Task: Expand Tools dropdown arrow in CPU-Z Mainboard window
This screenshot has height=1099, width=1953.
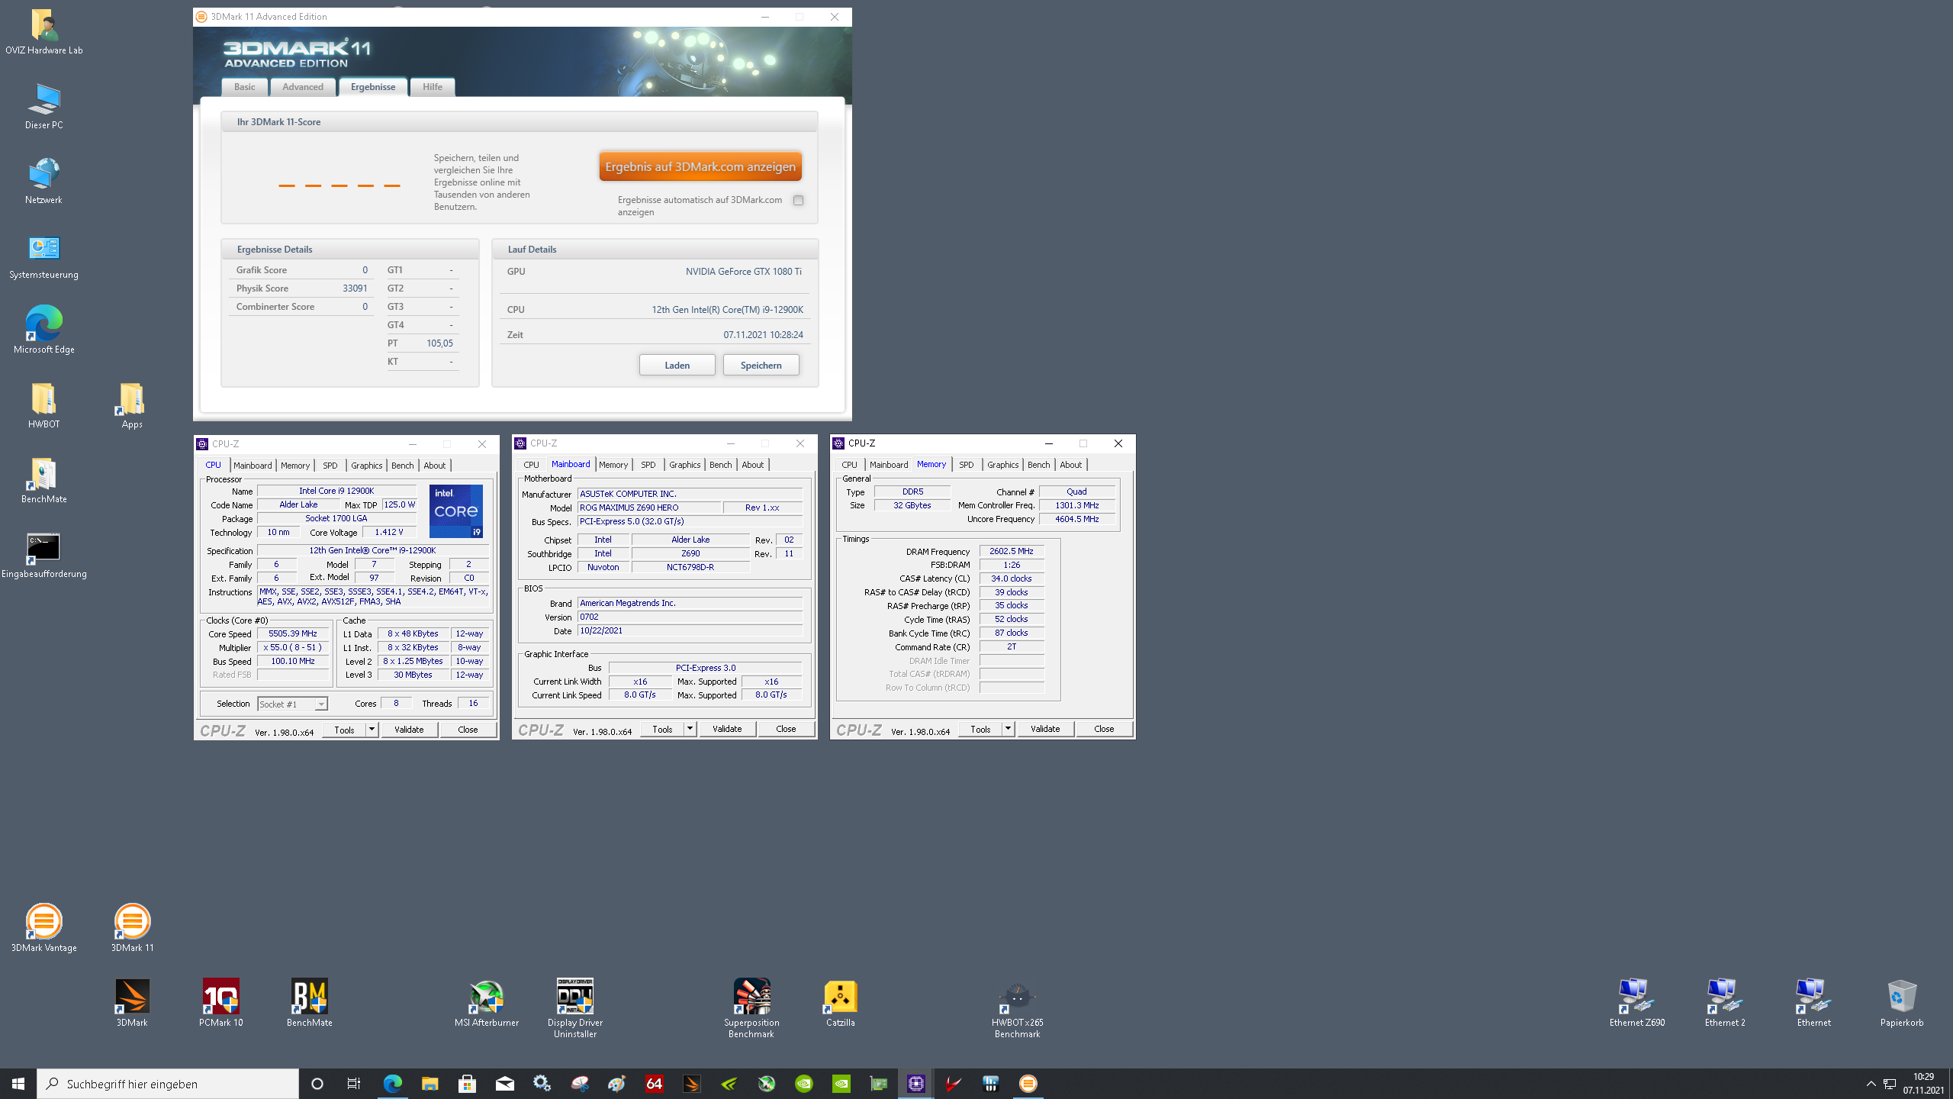Action: (x=690, y=729)
